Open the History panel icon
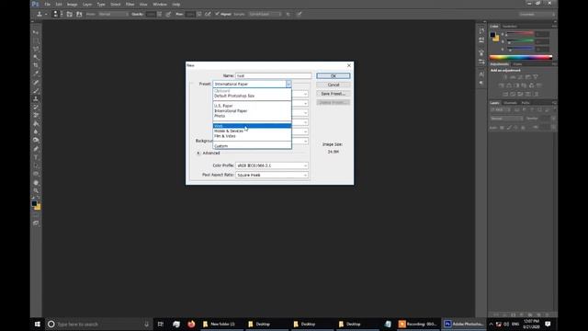 481,30
